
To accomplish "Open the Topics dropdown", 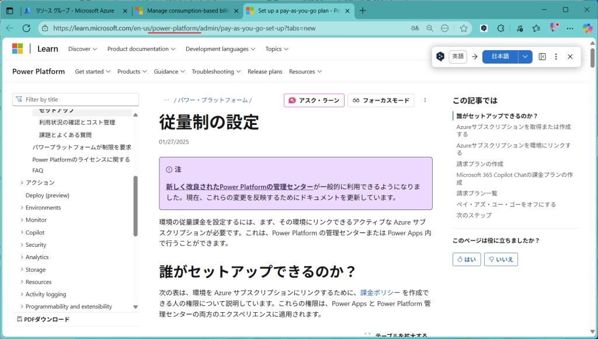I will (277, 49).
